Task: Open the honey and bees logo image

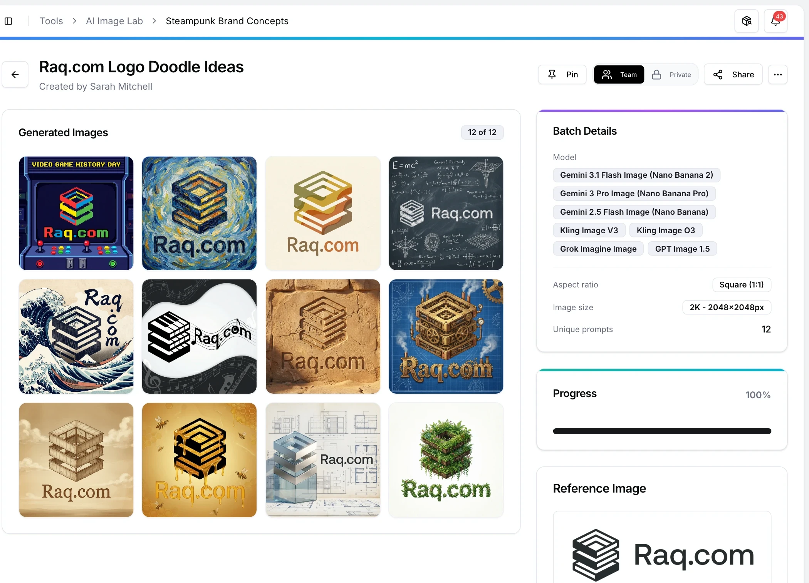Action: click(x=199, y=460)
